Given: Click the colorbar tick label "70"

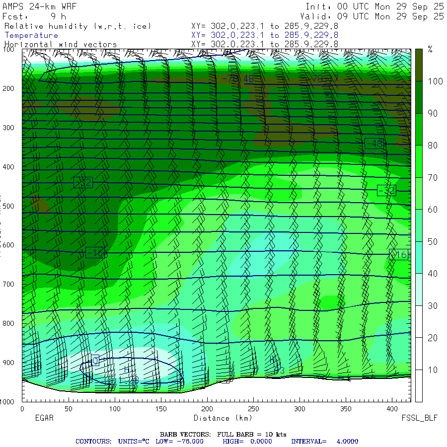Looking at the screenshot, I should click(x=433, y=178).
